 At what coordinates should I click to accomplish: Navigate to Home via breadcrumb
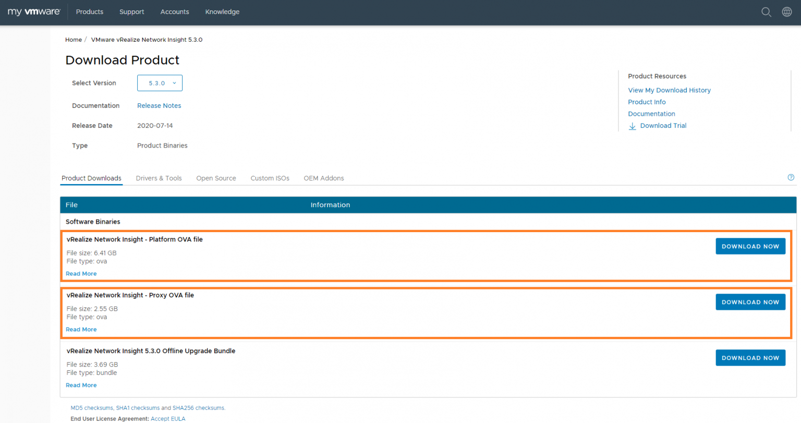(73, 39)
